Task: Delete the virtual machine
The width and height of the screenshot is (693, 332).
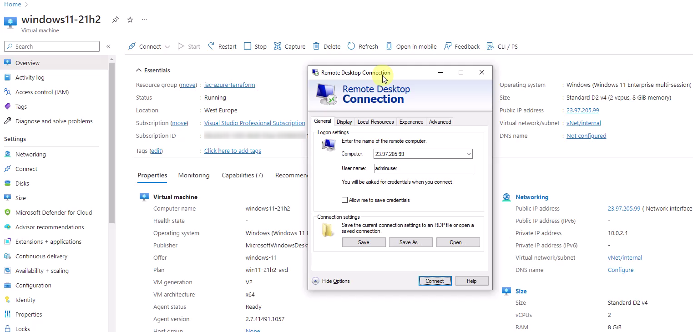Action: (327, 46)
